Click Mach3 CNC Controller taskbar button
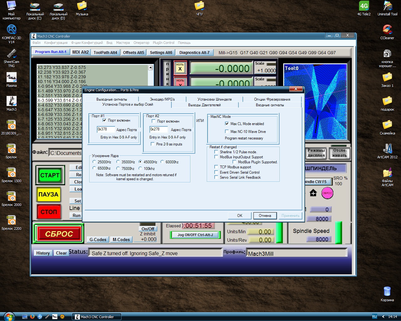The height and width of the screenshot is (321, 401). point(97,317)
